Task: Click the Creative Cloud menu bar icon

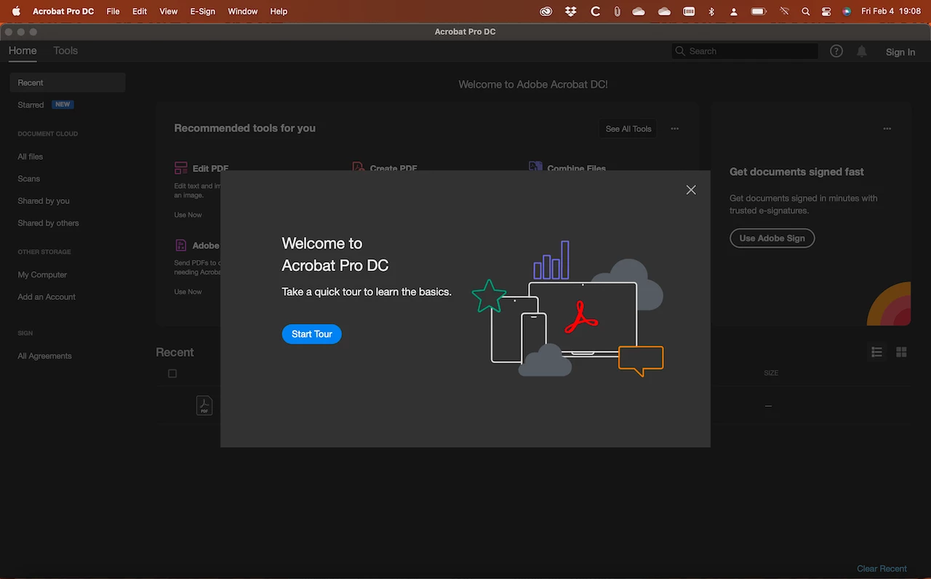Action: pyautogui.click(x=546, y=12)
